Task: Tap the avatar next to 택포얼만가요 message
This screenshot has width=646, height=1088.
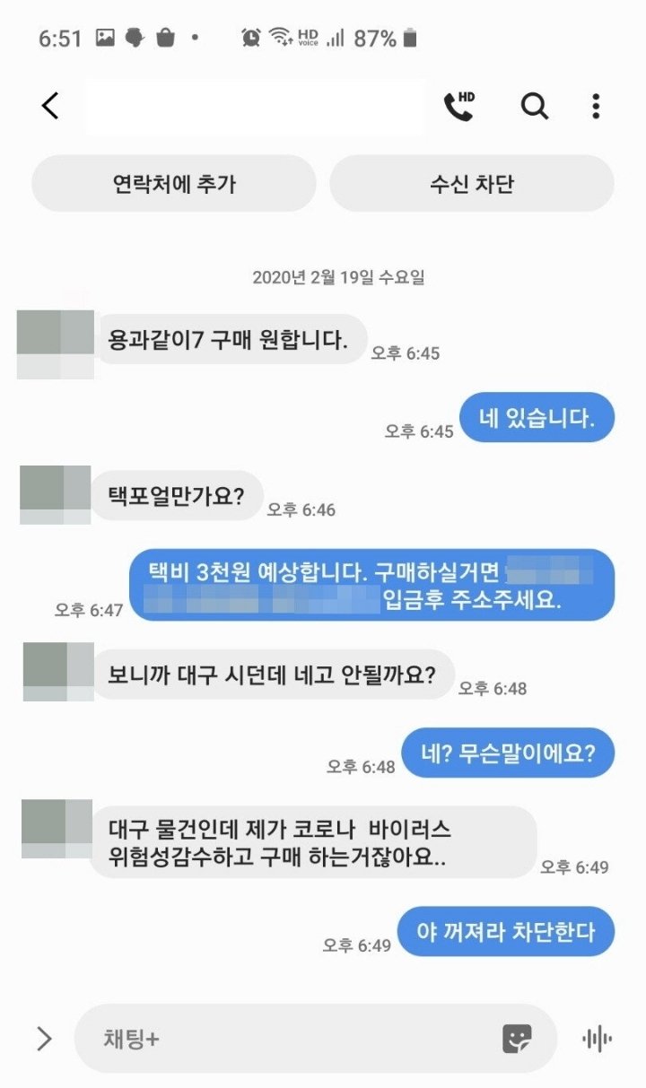Action: click(56, 495)
